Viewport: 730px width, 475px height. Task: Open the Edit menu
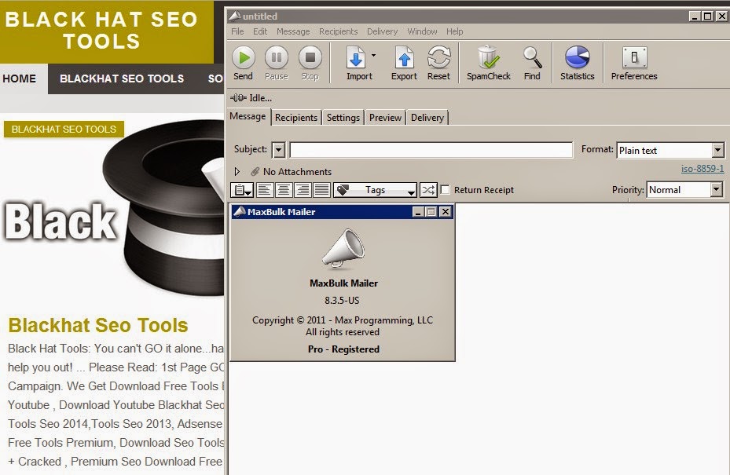click(260, 31)
